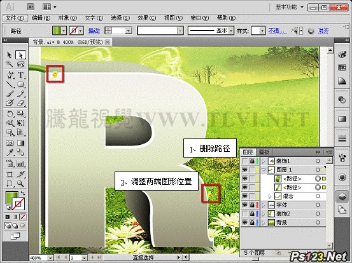This screenshot has height=263, width=352.
Task: Click the target circle of 图层 1
Action: coord(318,170)
